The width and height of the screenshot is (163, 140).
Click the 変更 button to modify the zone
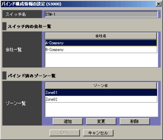coord(101,121)
